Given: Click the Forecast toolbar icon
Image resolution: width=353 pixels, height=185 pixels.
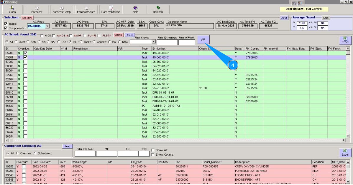Looking at the screenshot, I should point(37,9).
